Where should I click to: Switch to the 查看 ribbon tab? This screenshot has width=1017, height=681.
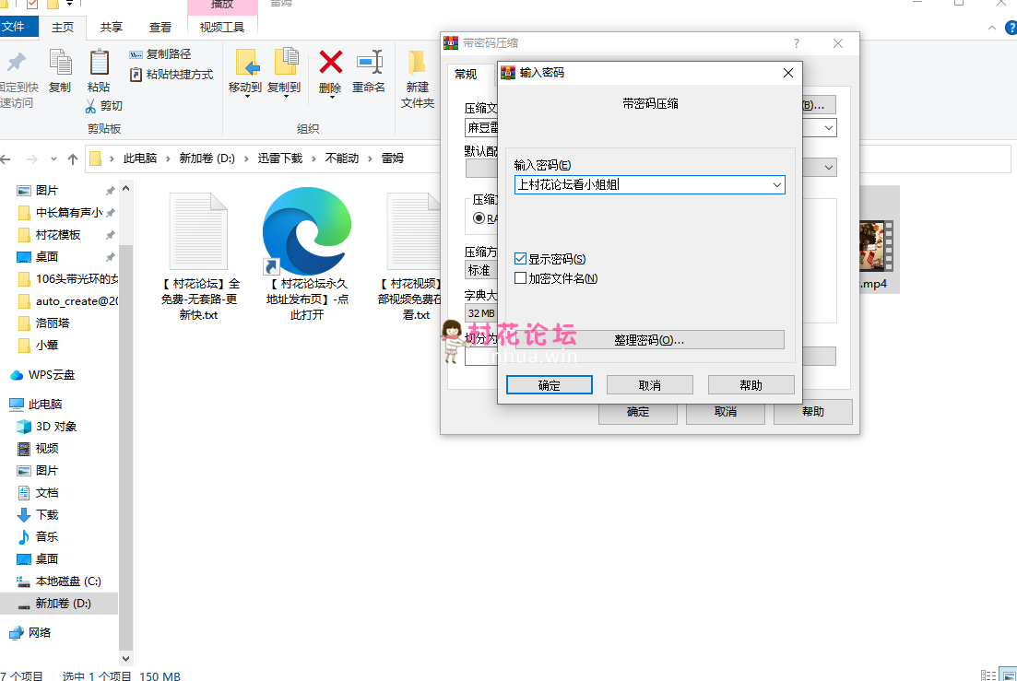(x=160, y=28)
